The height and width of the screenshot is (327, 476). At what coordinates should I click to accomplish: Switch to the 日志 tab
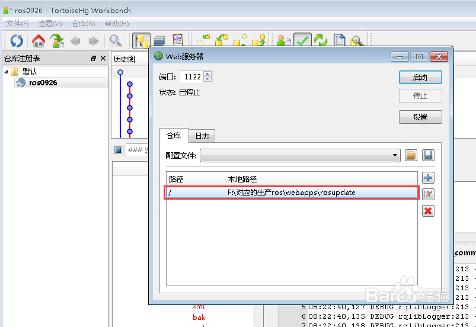point(202,136)
